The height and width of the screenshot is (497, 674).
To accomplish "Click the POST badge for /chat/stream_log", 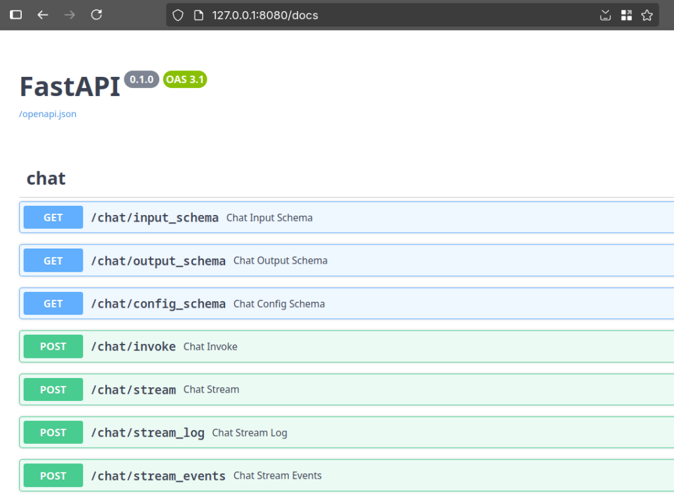I will [x=53, y=432].
